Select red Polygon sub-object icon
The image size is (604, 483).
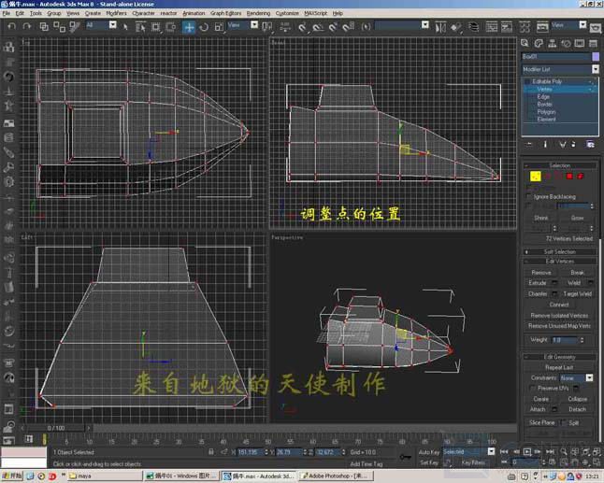569,177
